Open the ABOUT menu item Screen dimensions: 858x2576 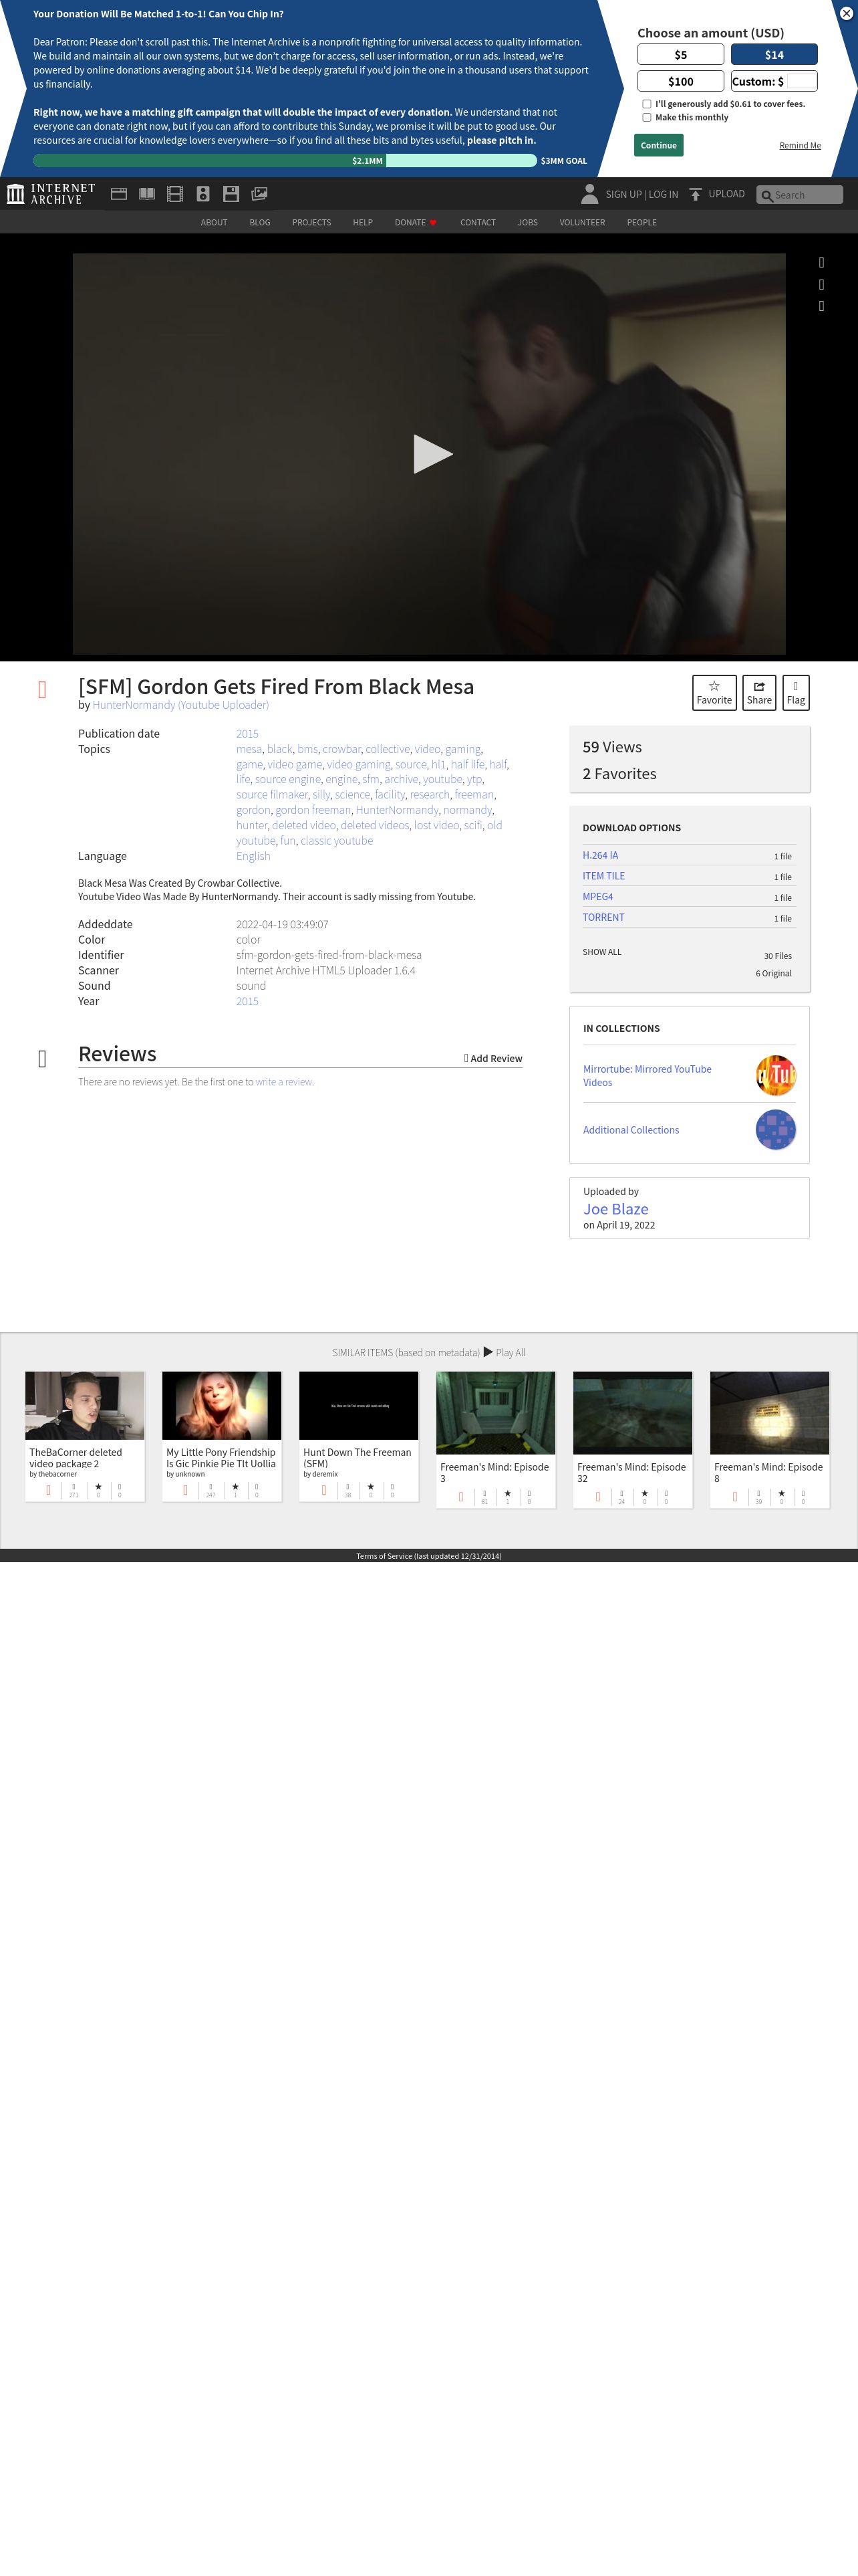(x=214, y=223)
